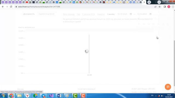Share this page using the share icon

(155, 7)
